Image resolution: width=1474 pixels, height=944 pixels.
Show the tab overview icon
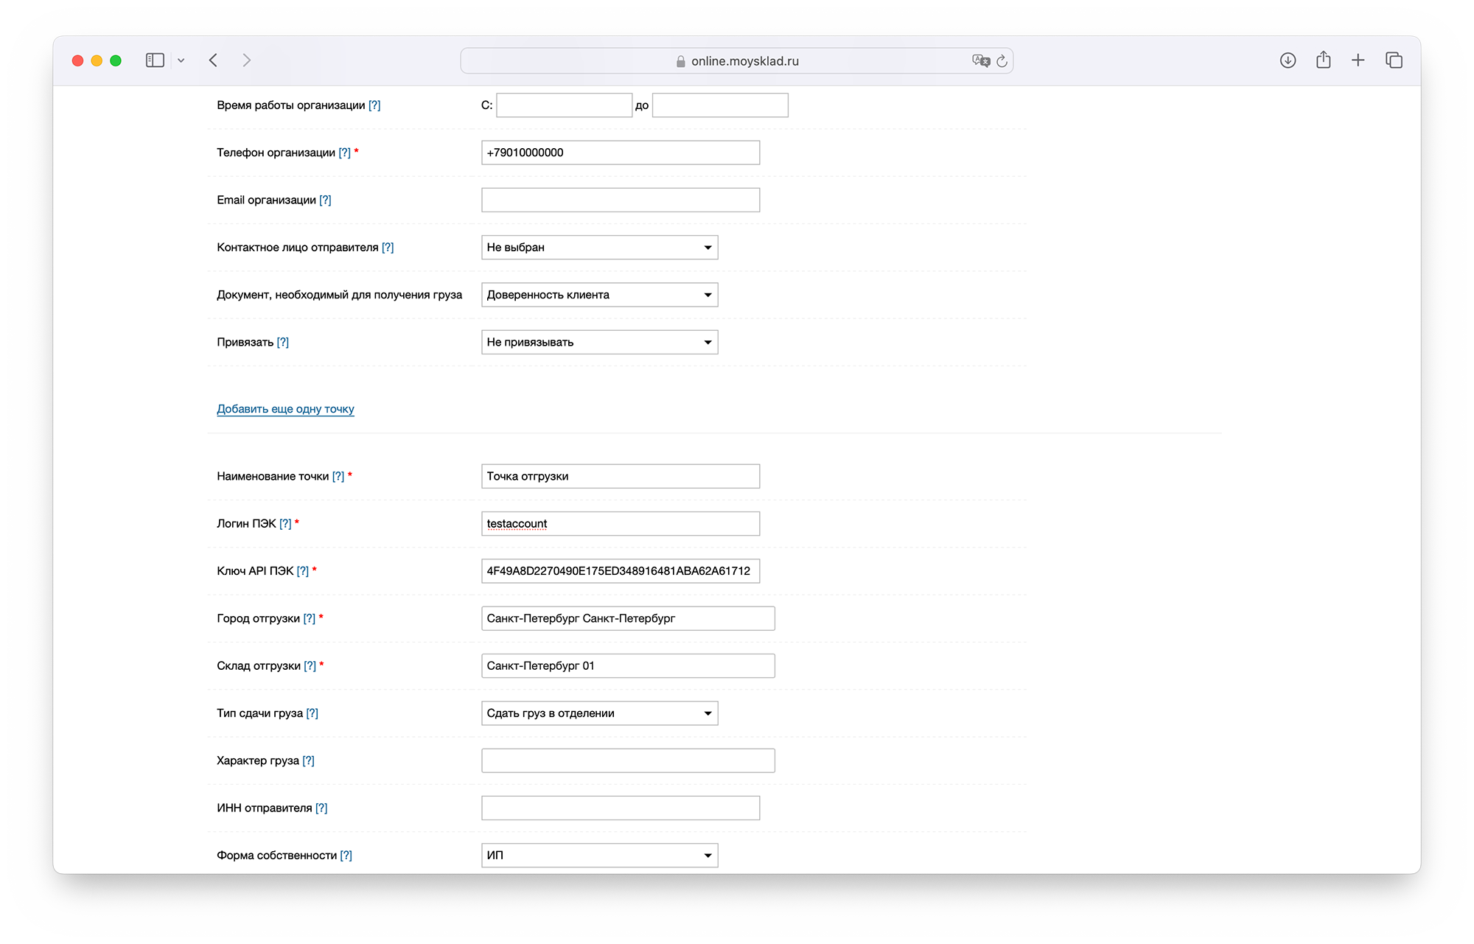(x=1394, y=60)
